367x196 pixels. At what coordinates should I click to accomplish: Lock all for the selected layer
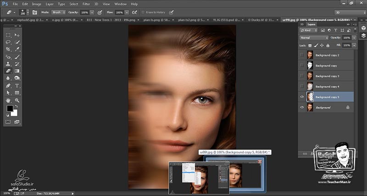point(328,45)
